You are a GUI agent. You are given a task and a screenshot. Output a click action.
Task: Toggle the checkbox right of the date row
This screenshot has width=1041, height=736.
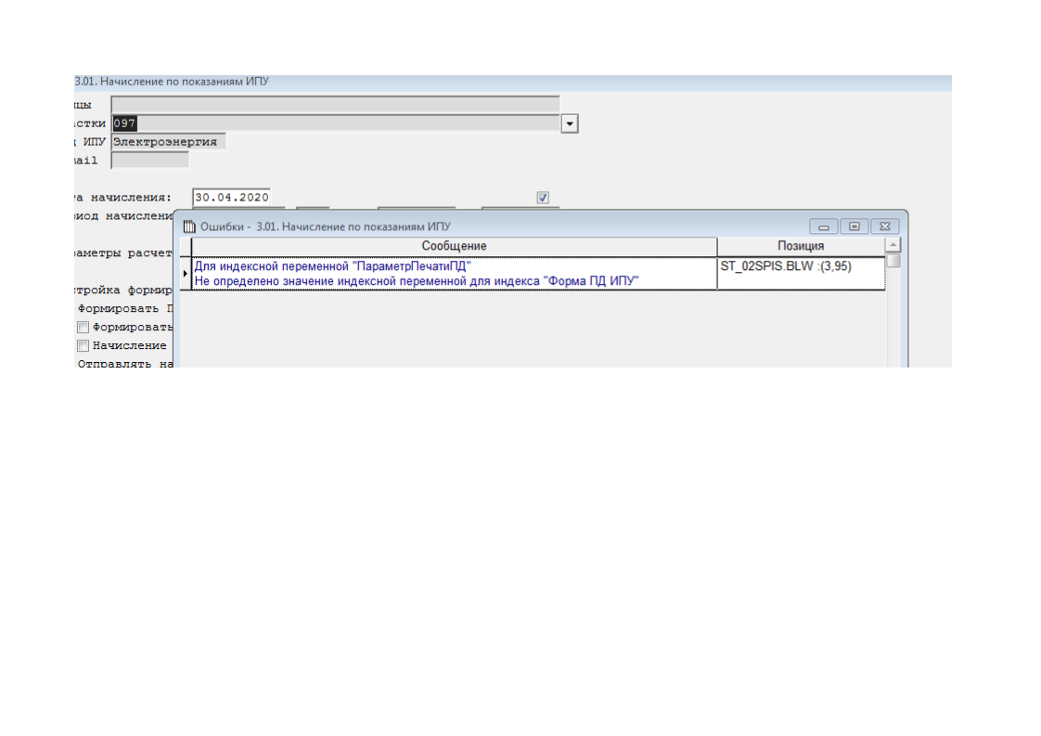[543, 198]
